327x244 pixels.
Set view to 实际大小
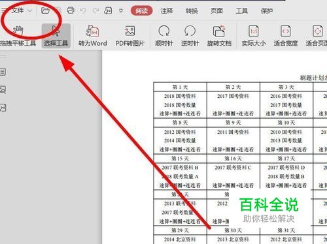[254, 36]
